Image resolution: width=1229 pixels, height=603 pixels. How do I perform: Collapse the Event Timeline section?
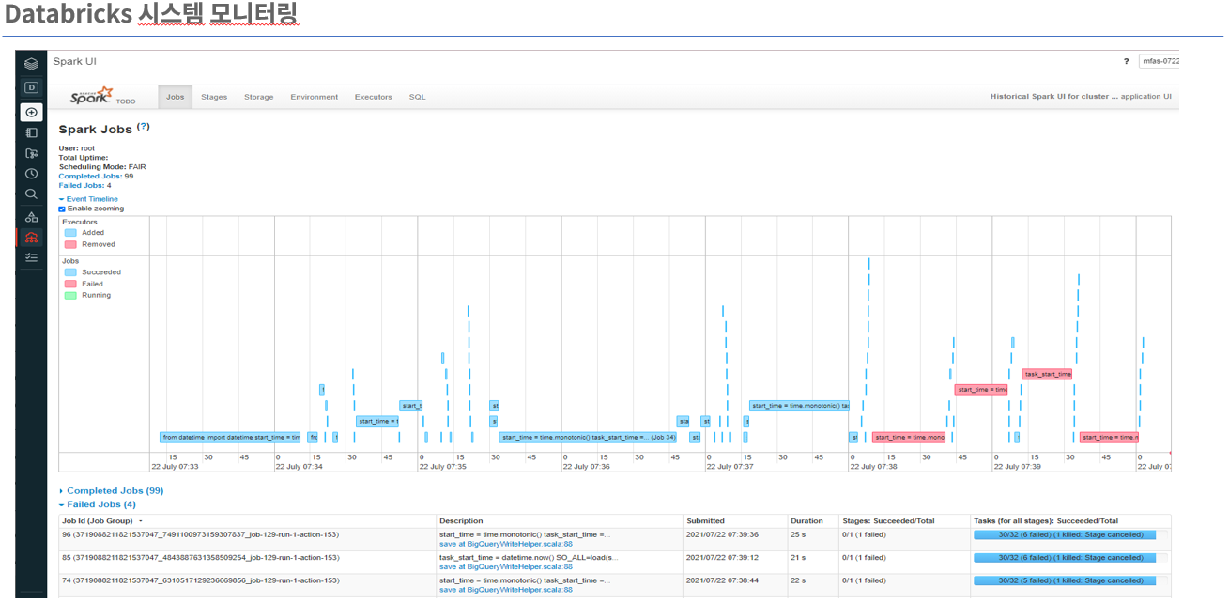[x=89, y=199]
